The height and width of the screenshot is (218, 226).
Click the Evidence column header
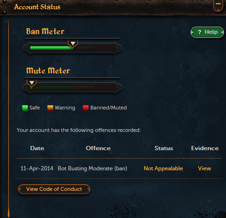(205, 148)
